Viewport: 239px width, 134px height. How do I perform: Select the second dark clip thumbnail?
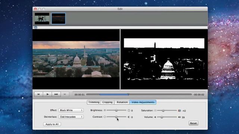click(59, 19)
